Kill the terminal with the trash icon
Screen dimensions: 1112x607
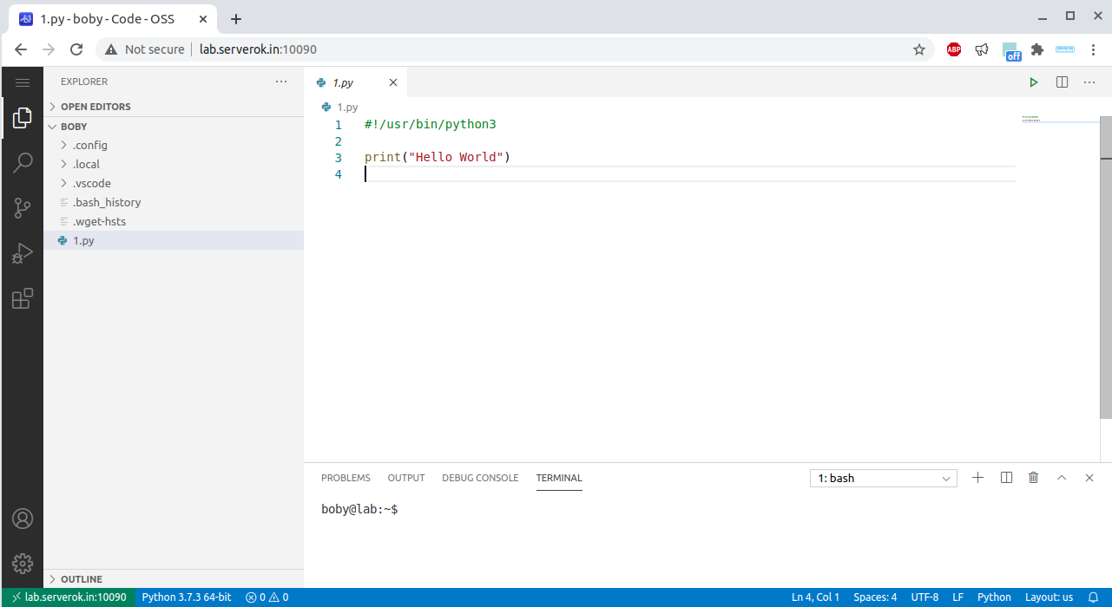(x=1032, y=477)
